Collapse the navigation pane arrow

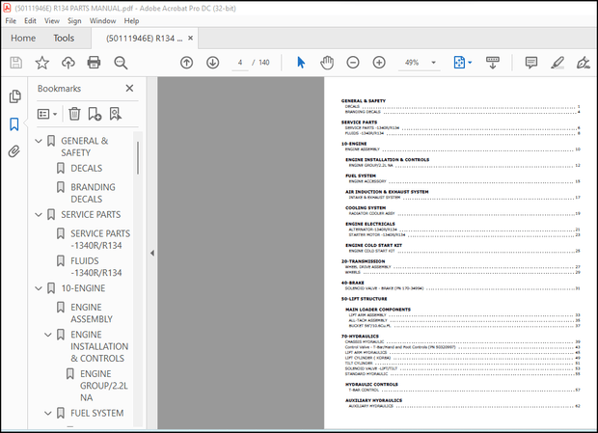[152, 253]
